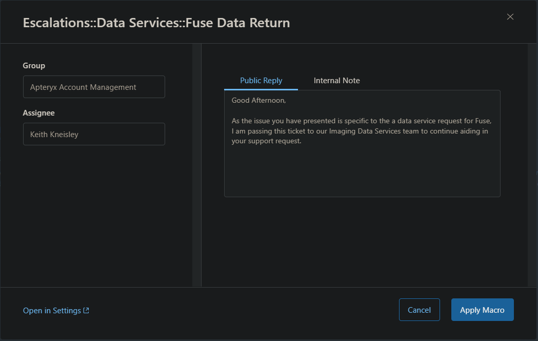Viewport: 538px width, 341px height.
Task: Select the Assignee field Keith Kneisley
Action: 94,134
